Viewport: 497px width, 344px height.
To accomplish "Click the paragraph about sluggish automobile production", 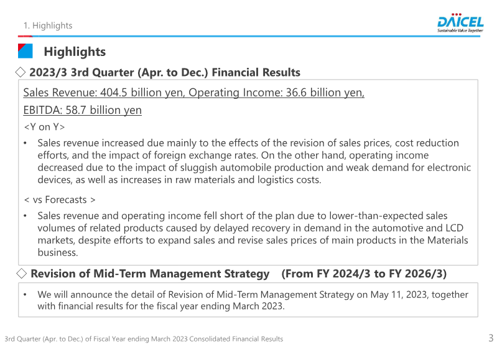I will pyautogui.click(x=254, y=162).
